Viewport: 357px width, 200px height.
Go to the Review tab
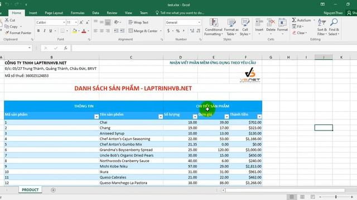click(x=112, y=13)
